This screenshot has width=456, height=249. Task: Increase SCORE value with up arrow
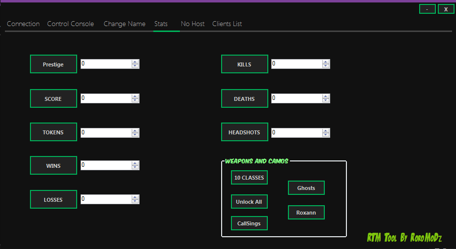tap(135, 96)
